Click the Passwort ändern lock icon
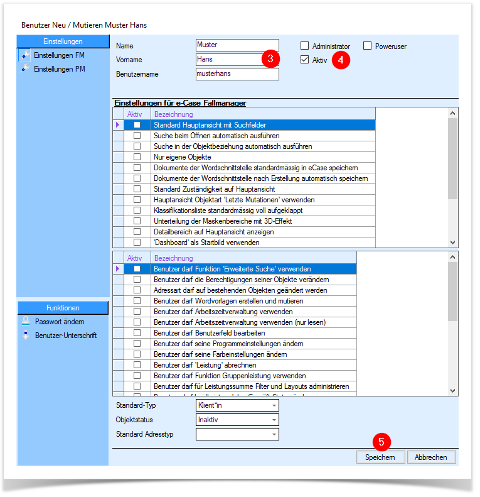Image resolution: width=480 pixels, height=497 pixels. point(26,322)
